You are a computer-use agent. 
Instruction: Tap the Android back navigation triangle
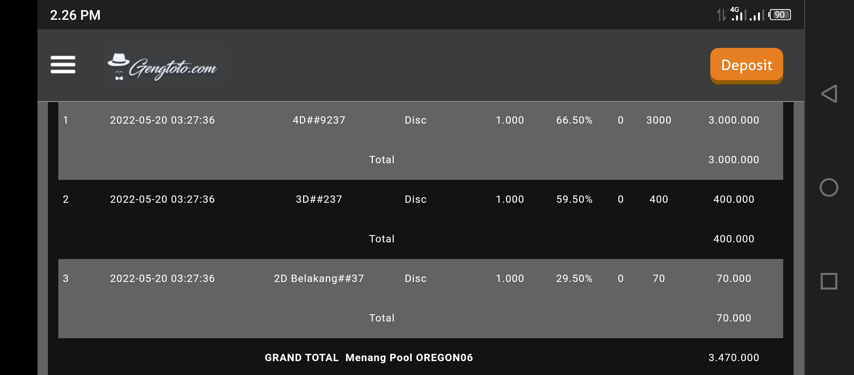(x=829, y=94)
